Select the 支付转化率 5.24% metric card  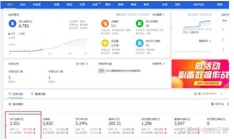(90, 125)
